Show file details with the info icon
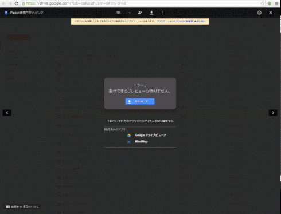This screenshot has width=281, height=214. coord(259,13)
